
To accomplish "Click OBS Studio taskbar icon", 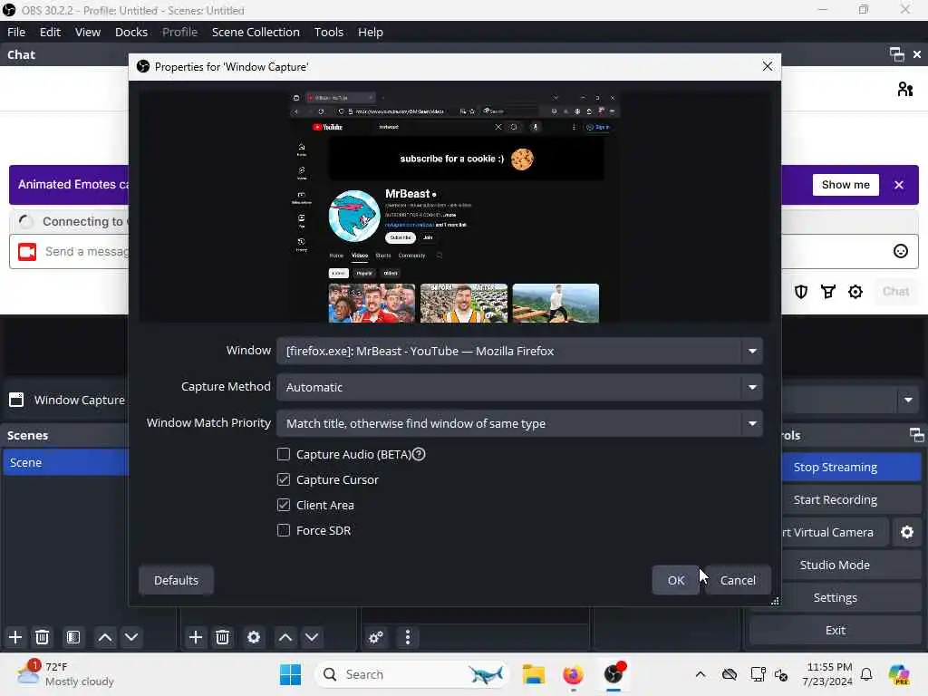I will tap(614, 674).
